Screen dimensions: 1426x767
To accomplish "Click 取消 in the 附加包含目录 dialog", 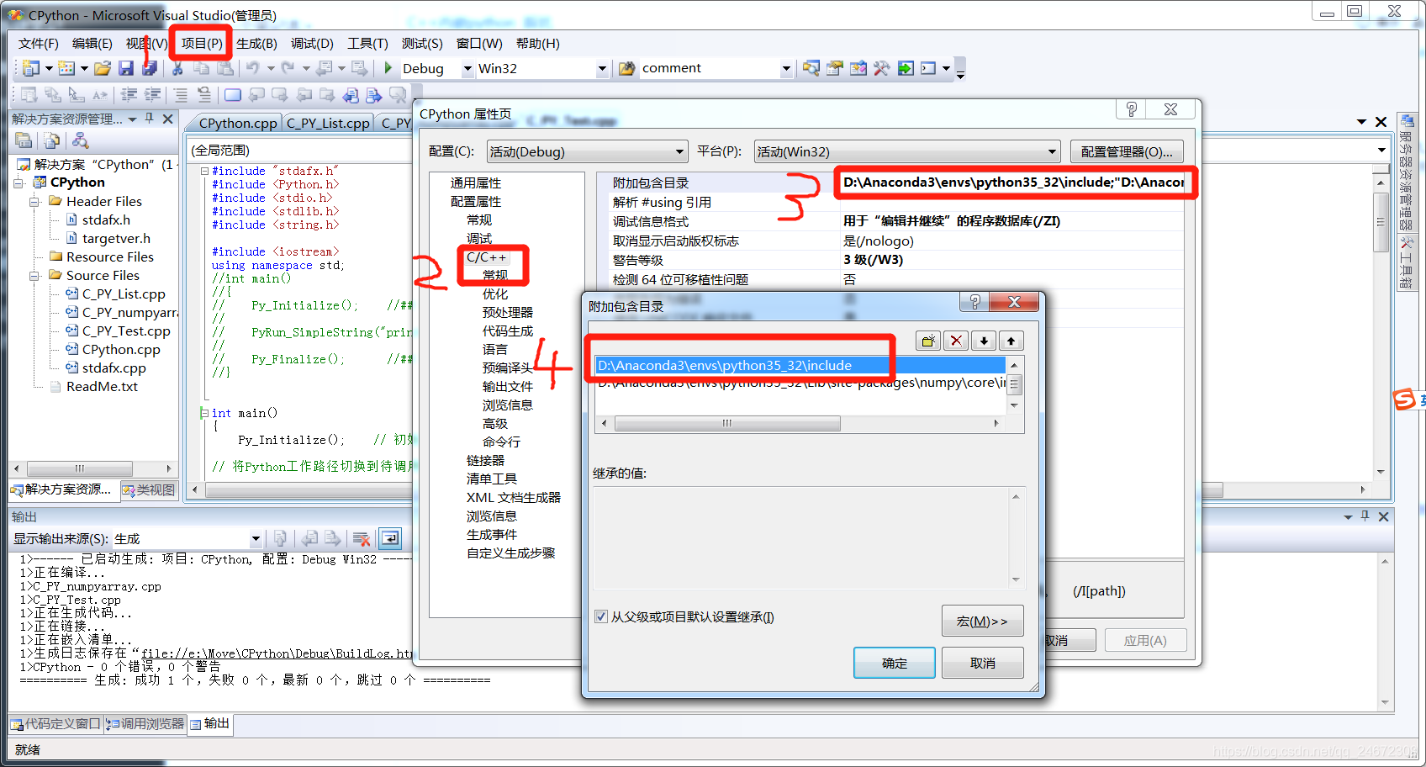I will [x=983, y=663].
